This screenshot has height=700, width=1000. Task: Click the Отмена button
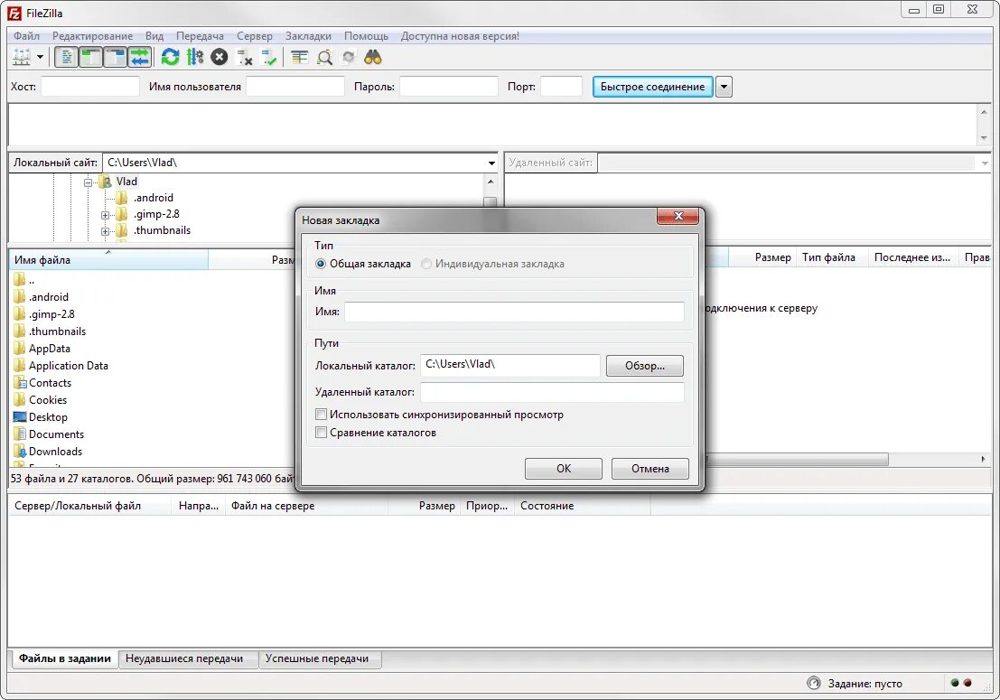[650, 469]
